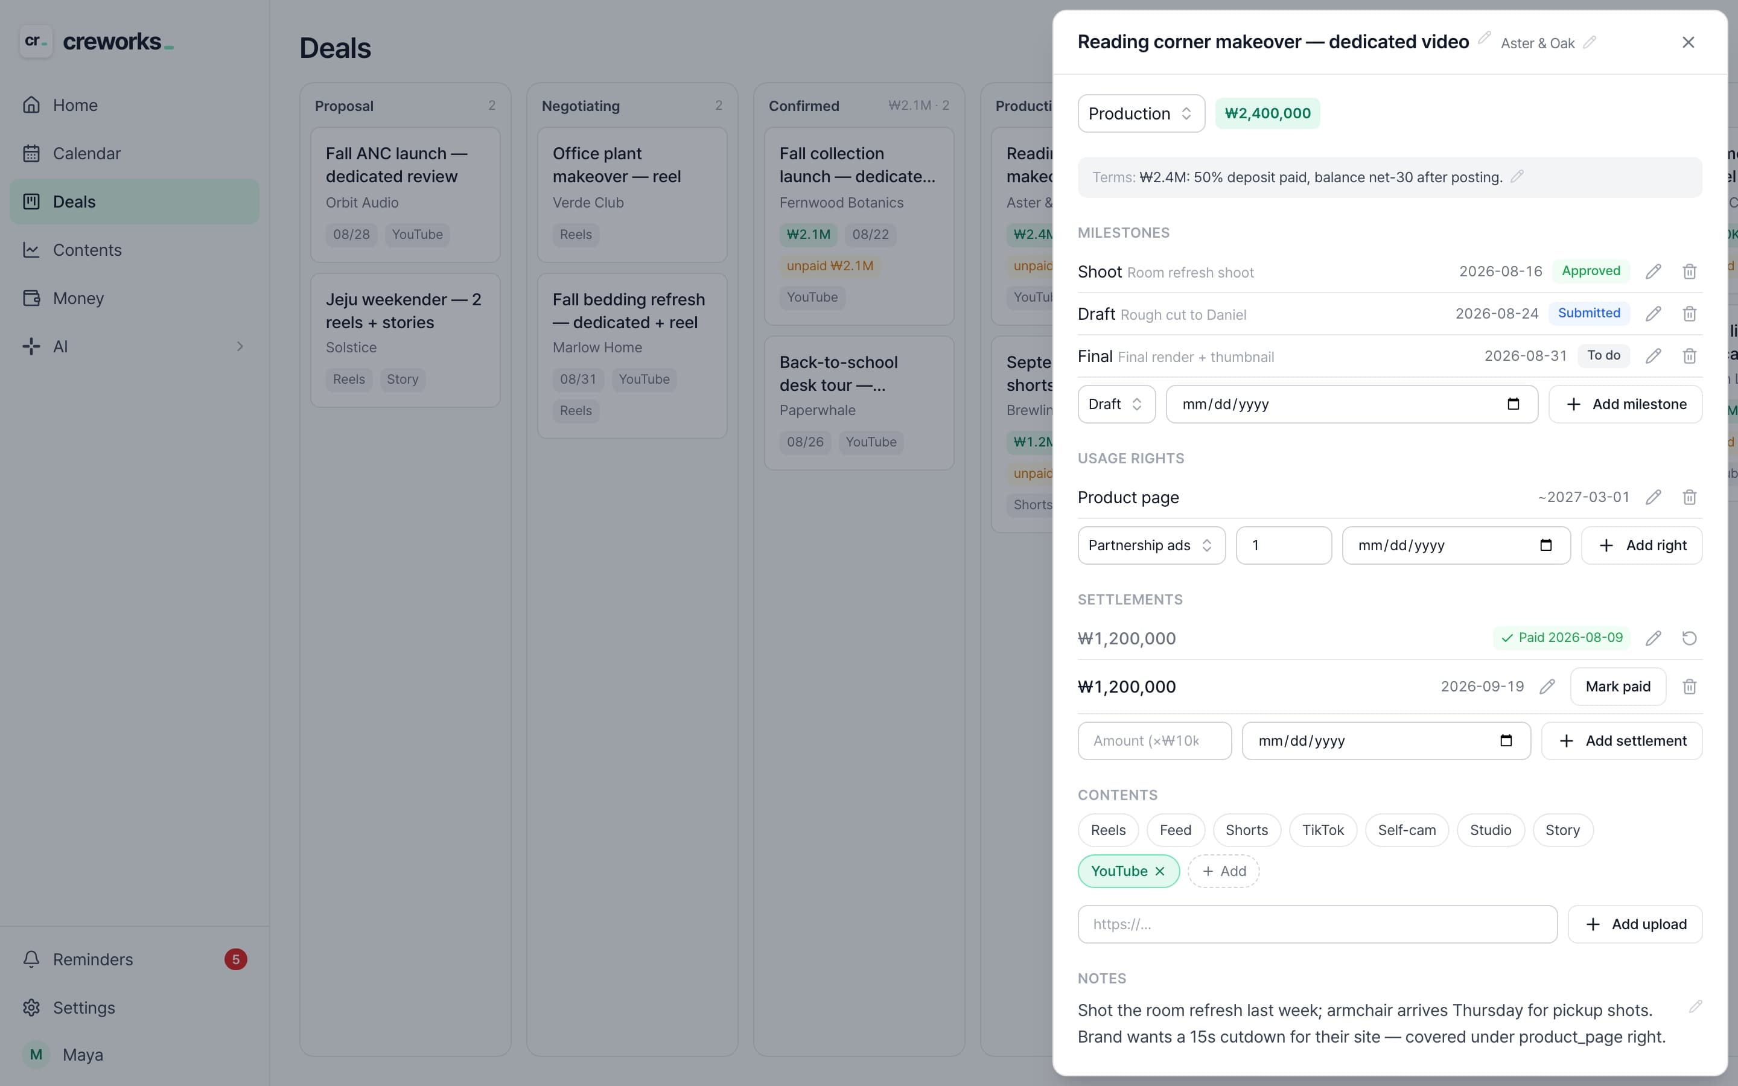The image size is (1738, 1086).
Task: Go to Home in sidebar
Action: tap(135, 105)
